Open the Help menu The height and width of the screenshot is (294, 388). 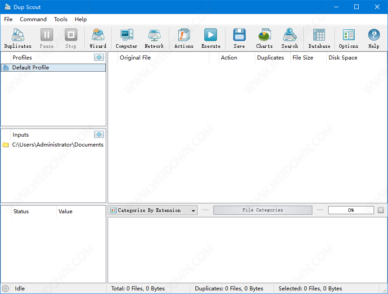[81, 19]
